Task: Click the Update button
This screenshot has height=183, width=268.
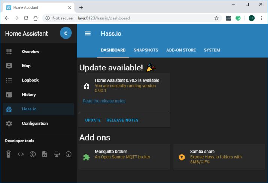Action: pos(93,120)
